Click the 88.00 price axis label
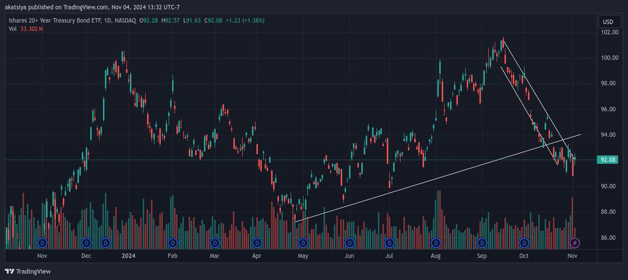The width and height of the screenshot is (628, 280). (x=608, y=212)
